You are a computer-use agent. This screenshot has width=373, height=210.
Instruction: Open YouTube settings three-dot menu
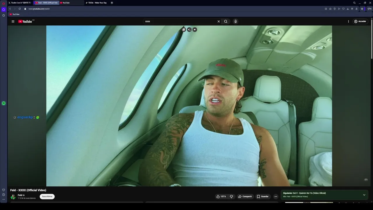point(348,21)
